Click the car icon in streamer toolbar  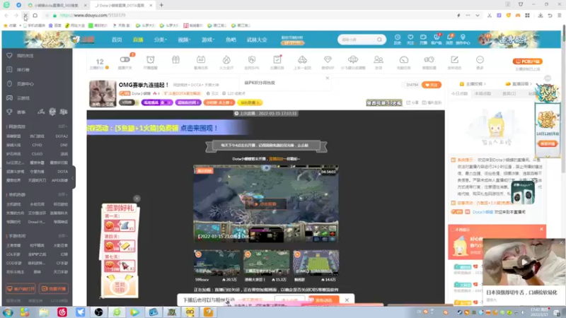point(303,60)
